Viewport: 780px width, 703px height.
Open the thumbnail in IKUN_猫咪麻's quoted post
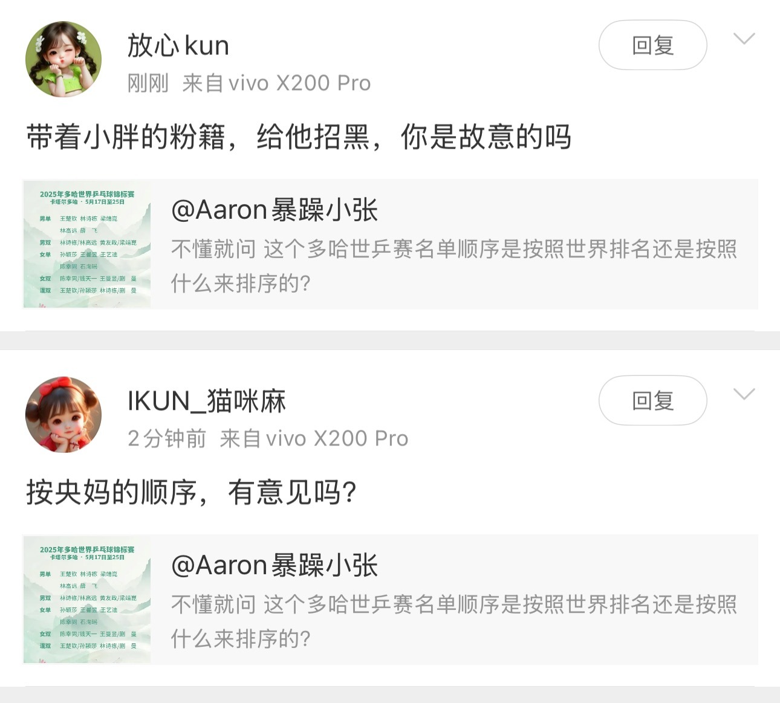pyautogui.click(x=87, y=600)
